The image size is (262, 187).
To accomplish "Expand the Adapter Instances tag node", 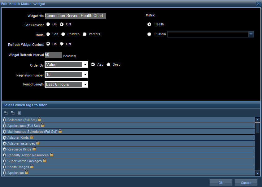I will [x=5, y=143].
